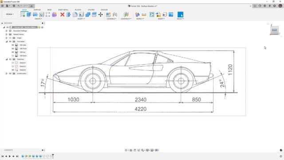
Task: Toggle visibility of Construction folder
Action: click(x=10, y=73)
